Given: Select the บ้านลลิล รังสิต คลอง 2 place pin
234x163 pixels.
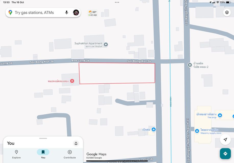Looking at the screenshot, I should 190,65.
